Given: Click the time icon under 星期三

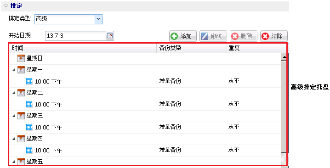Looking at the screenshot, I should (29, 127).
